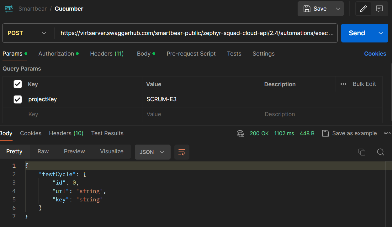Search within the response
This screenshot has height=227, width=392.
[380, 152]
